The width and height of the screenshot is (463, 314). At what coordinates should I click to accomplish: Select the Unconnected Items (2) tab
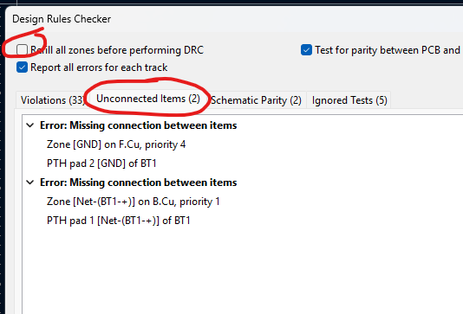coord(148,99)
